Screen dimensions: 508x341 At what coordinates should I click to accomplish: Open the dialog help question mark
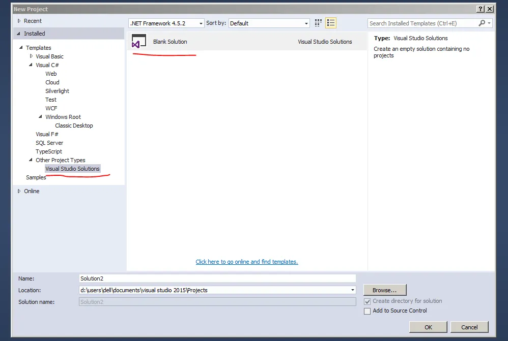click(x=481, y=9)
